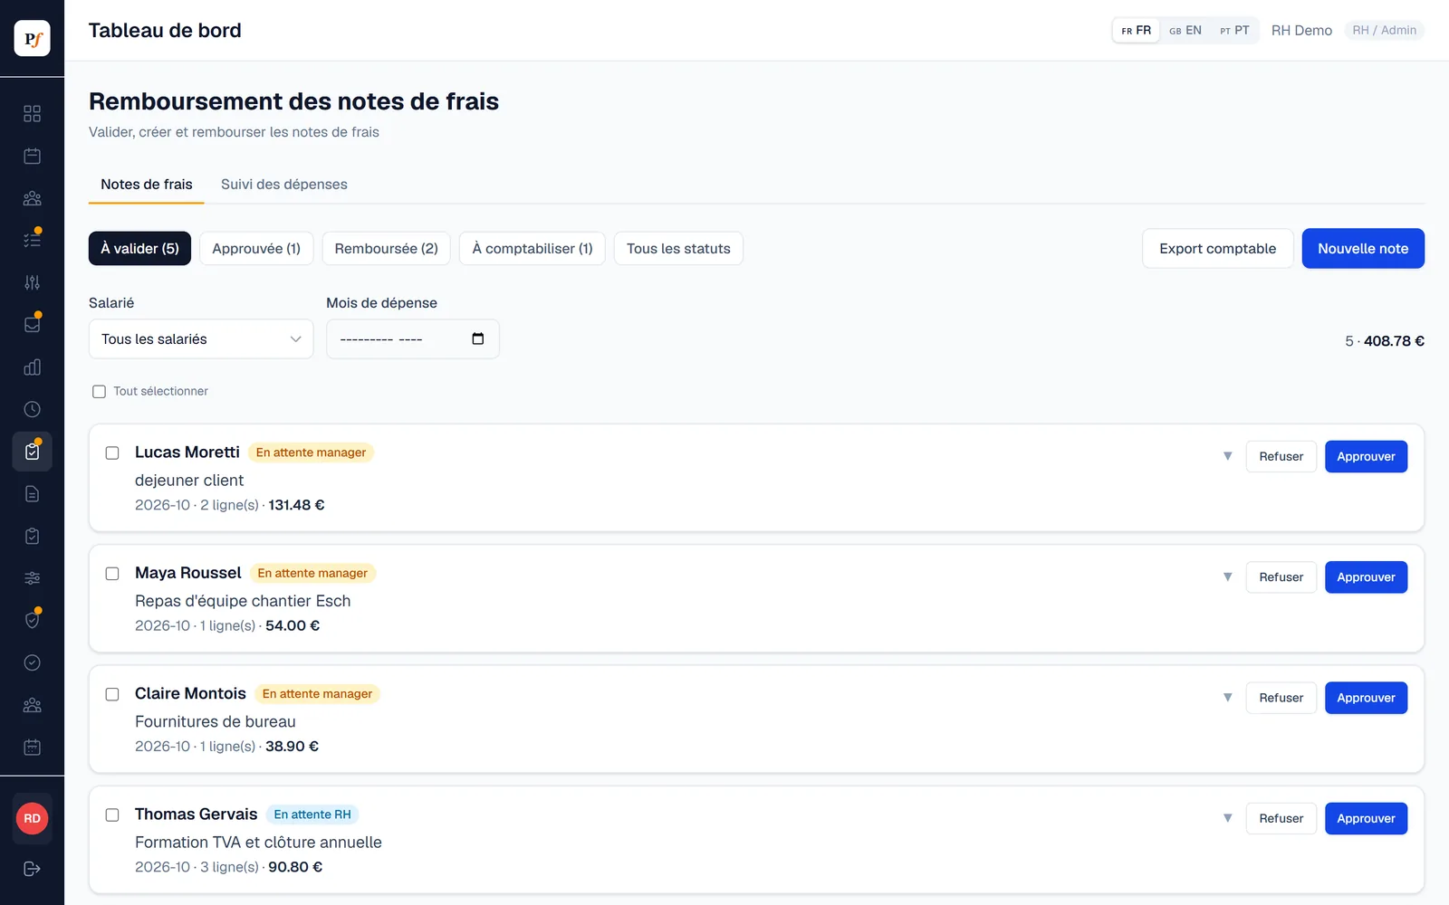Open the vertical sliders icon in sidebar
This screenshot has width=1449, height=905.
click(x=32, y=282)
